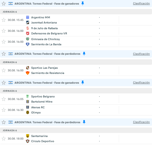Screen dimensions: 152x145
Task: Click the Defensores de Belgrano VR crest
Action: [28, 34]
